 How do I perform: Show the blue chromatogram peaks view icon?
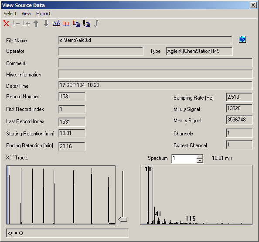coord(56,23)
